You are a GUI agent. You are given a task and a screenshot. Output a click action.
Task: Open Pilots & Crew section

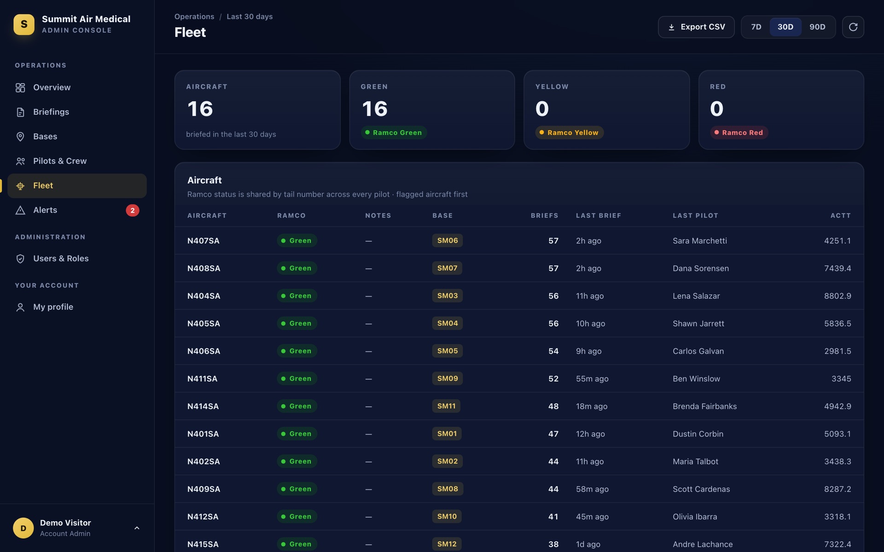(77, 161)
